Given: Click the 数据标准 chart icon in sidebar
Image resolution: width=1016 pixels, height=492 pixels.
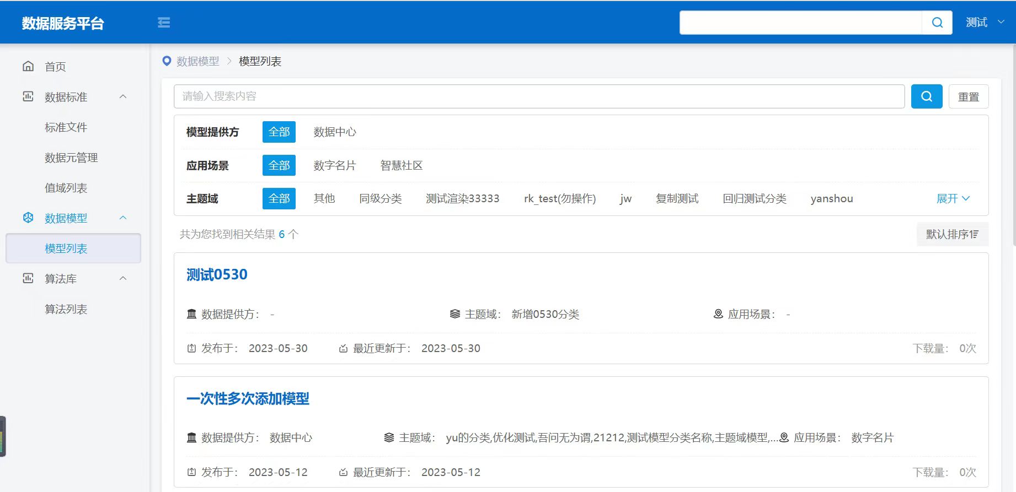Looking at the screenshot, I should 28,97.
